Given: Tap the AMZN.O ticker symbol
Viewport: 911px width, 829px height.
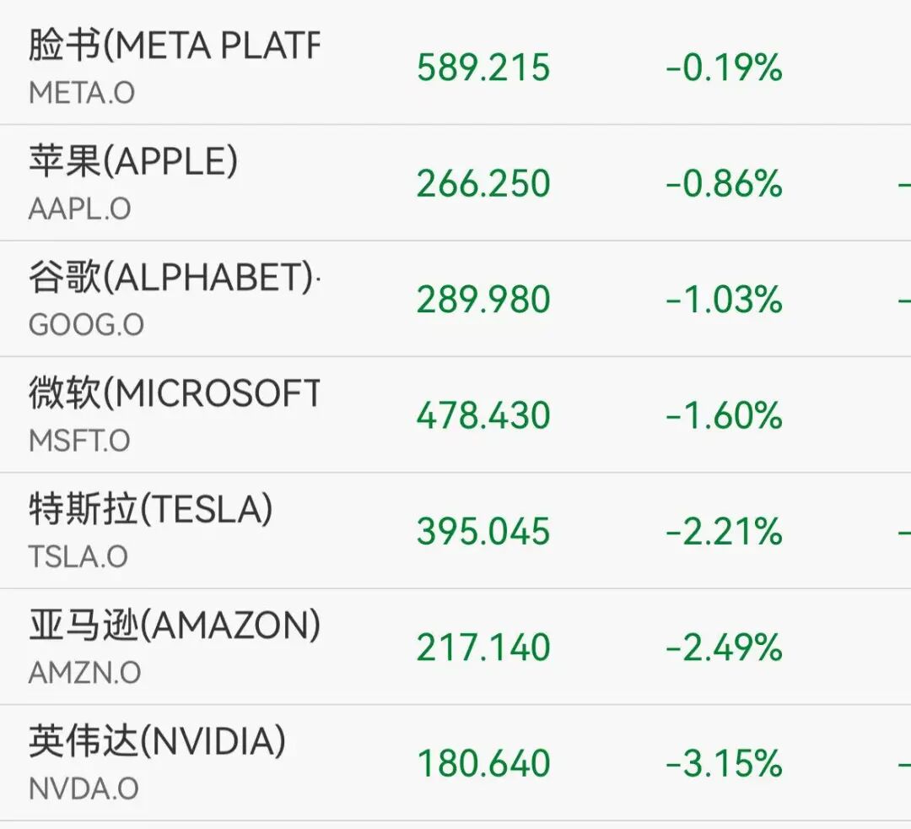Looking at the screenshot, I should coord(84,673).
